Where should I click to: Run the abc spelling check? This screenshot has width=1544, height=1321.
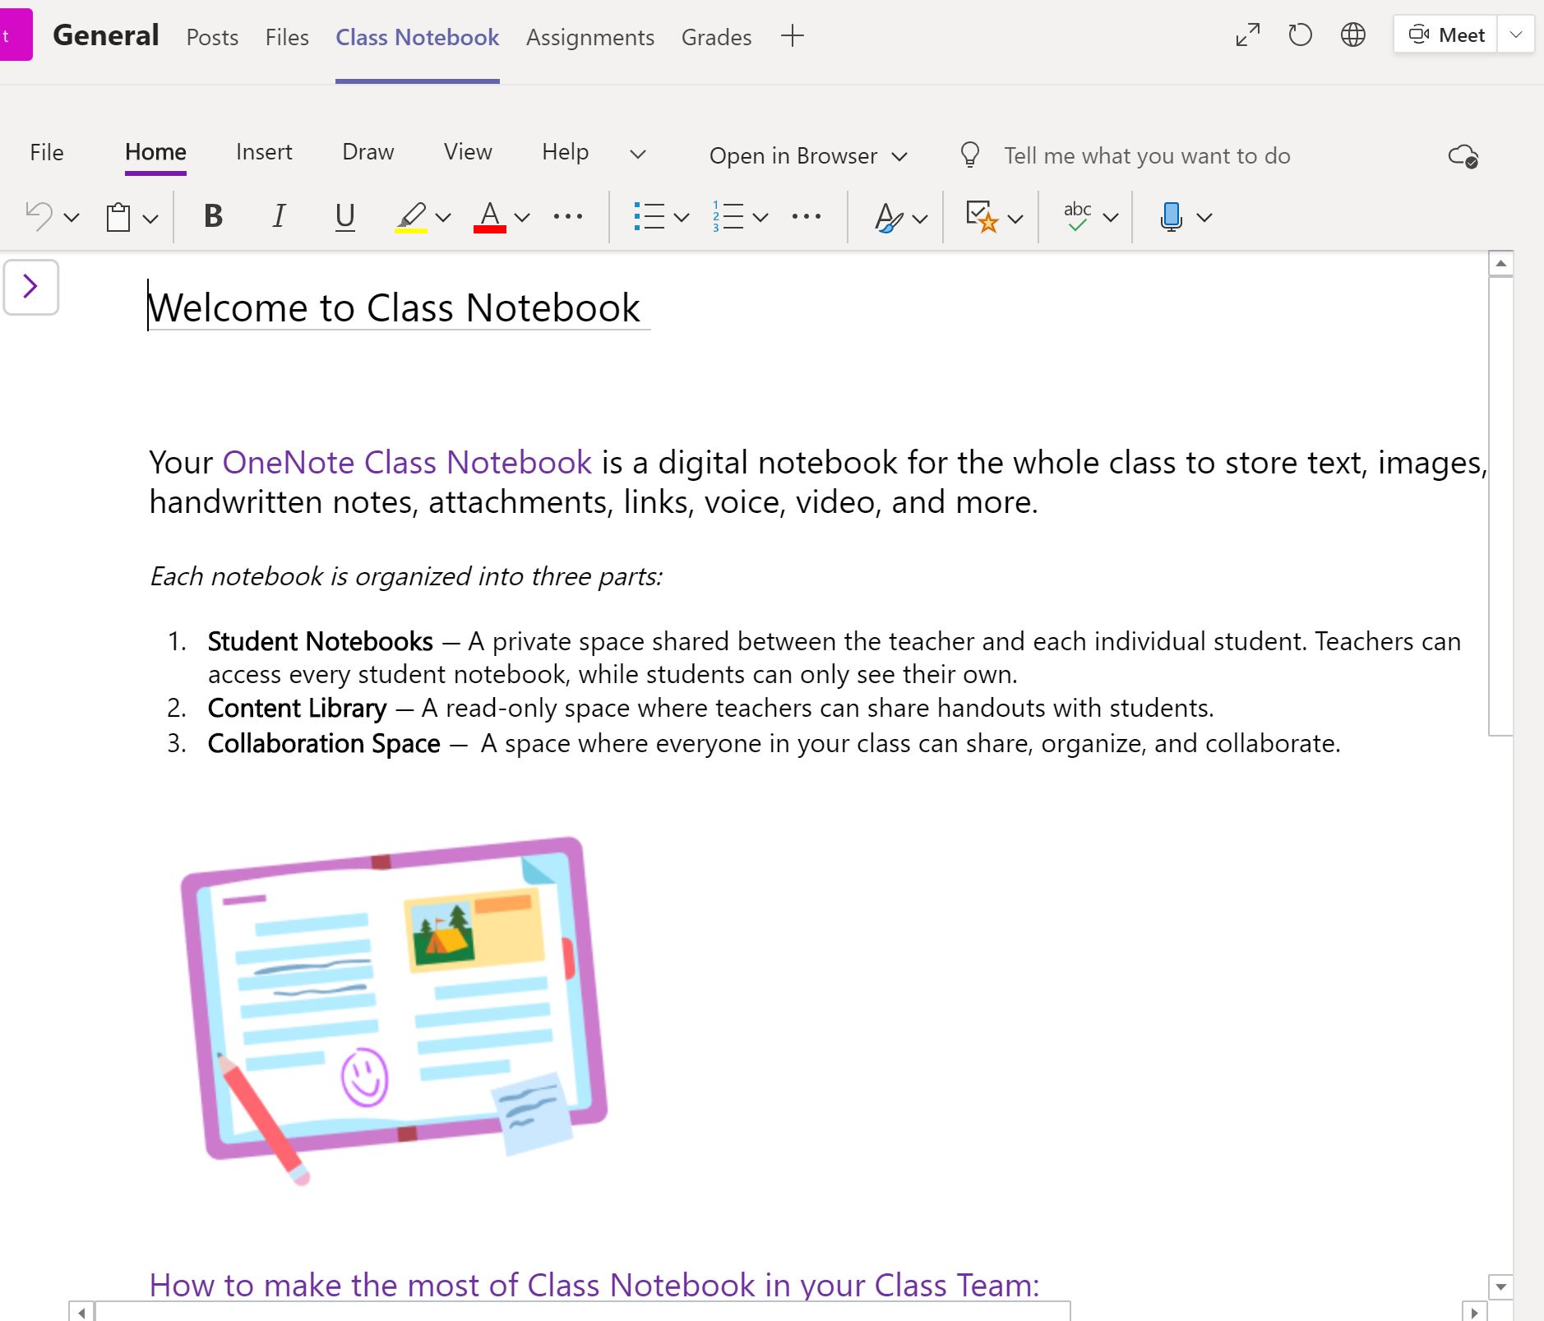pyautogui.click(x=1077, y=216)
